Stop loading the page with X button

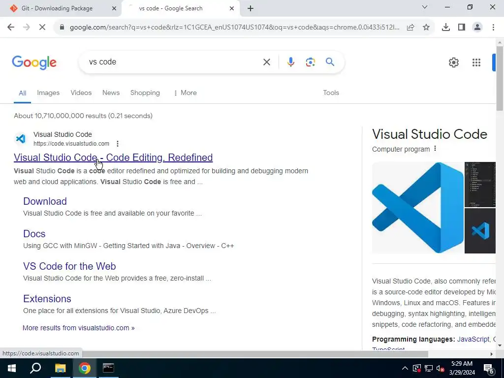point(42,28)
